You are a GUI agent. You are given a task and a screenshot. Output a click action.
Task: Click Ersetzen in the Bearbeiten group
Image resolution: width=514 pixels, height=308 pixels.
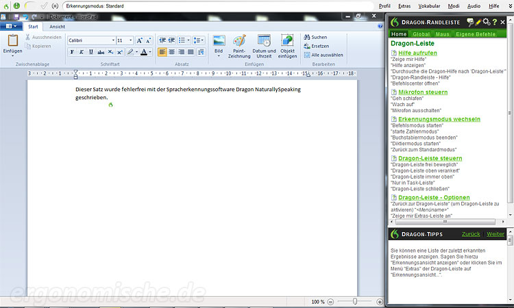(x=317, y=46)
